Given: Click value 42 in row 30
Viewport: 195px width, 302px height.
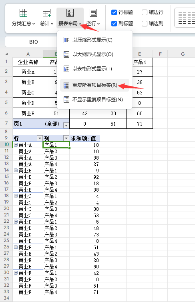Looking at the screenshot, I should pos(84,273).
